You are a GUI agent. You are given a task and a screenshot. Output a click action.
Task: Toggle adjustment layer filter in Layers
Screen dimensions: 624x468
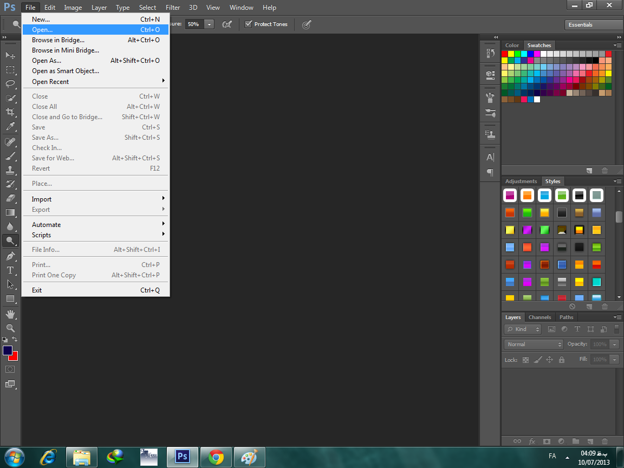[564, 329]
